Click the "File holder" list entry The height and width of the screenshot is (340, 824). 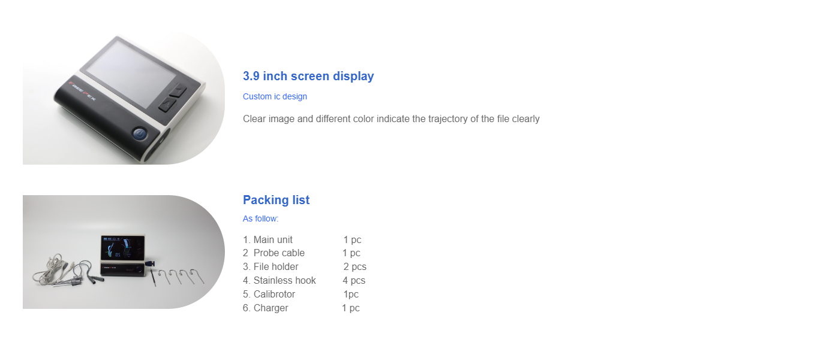276,267
